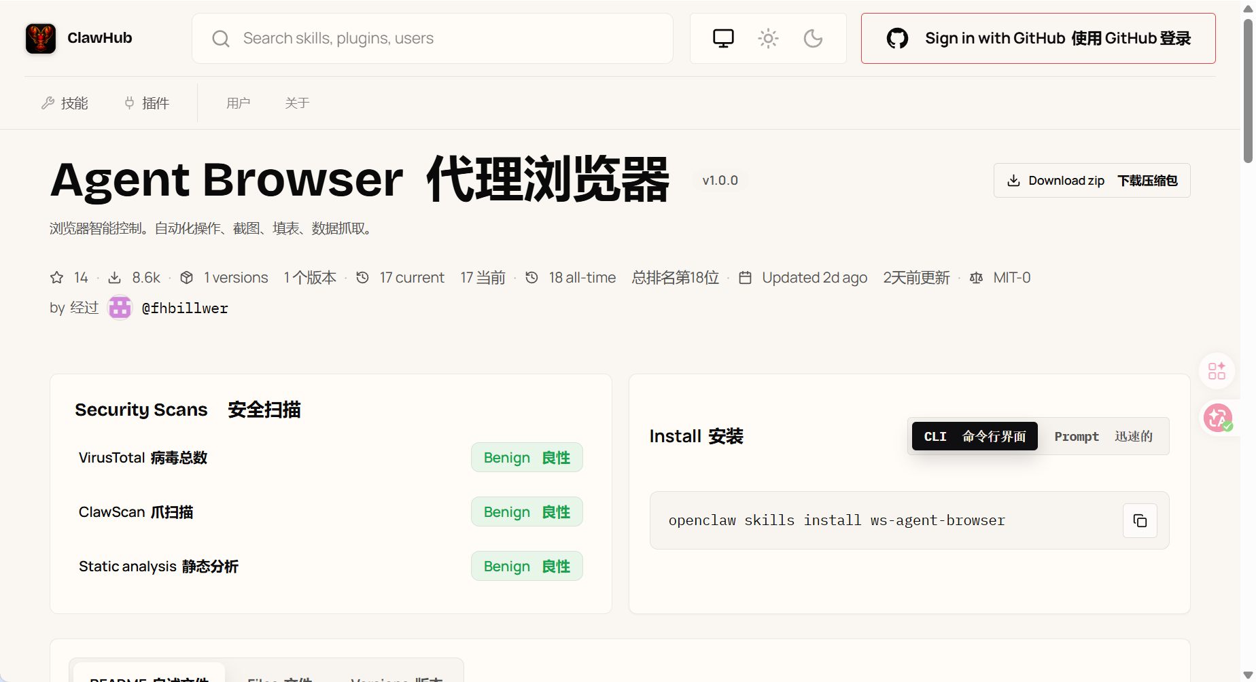Screen dimensions: 1256x682
Task: Select the Prompt install tab
Action: [1104, 436]
